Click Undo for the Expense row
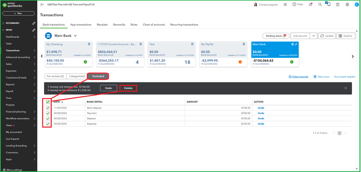 pyautogui.click(x=261, y=124)
